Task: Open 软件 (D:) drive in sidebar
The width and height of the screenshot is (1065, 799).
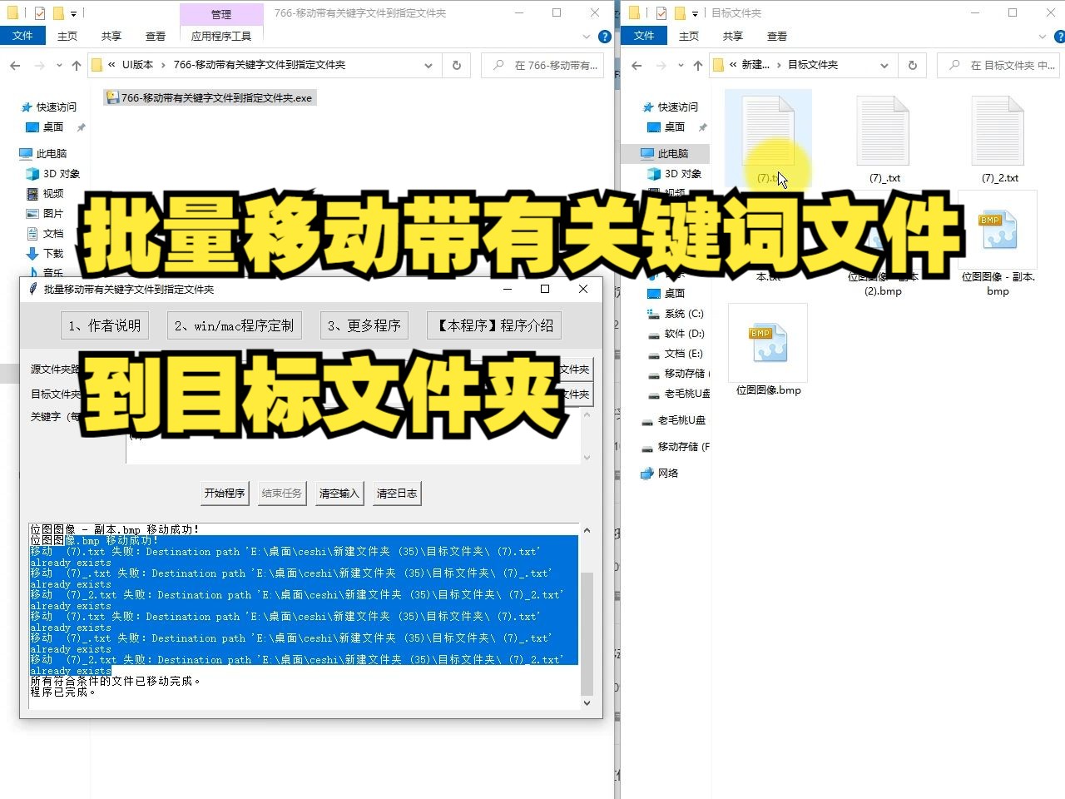Action: pyautogui.click(x=676, y=334)
